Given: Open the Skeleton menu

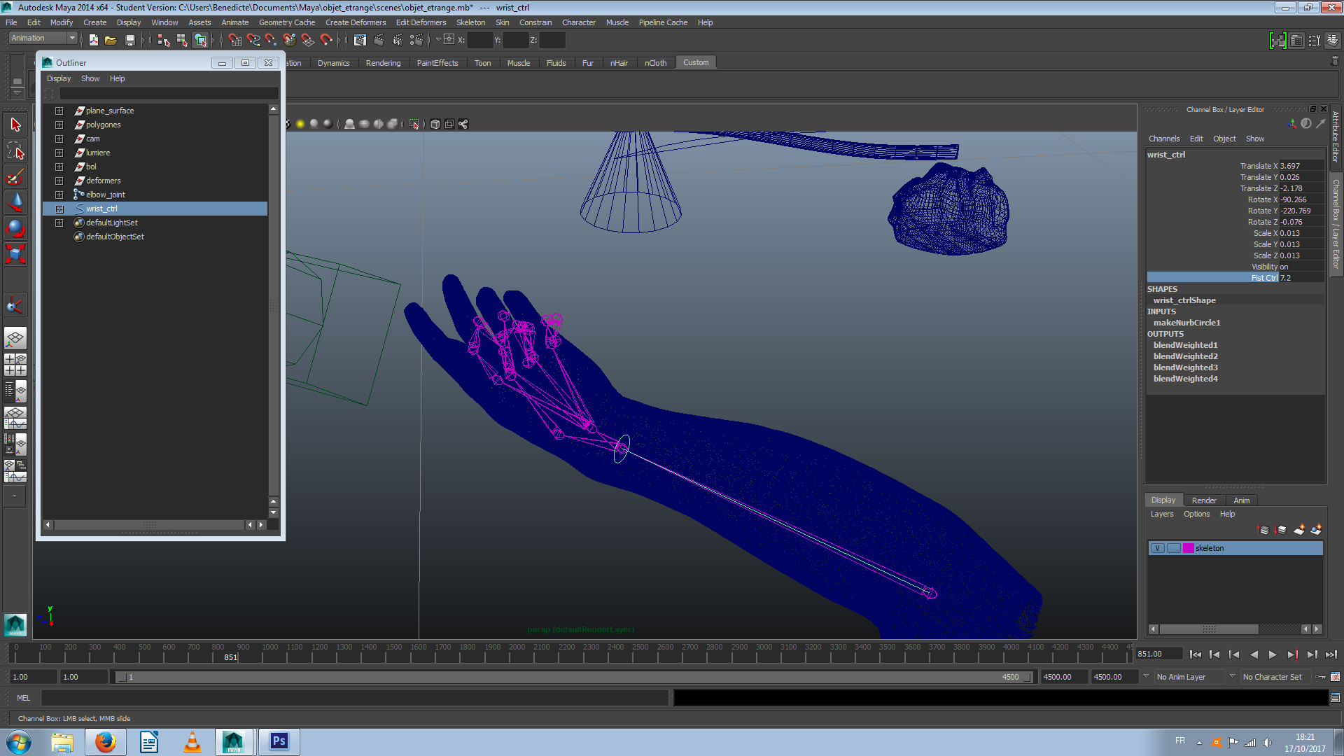Looking at the screenshot, I should tap(470, 22).
